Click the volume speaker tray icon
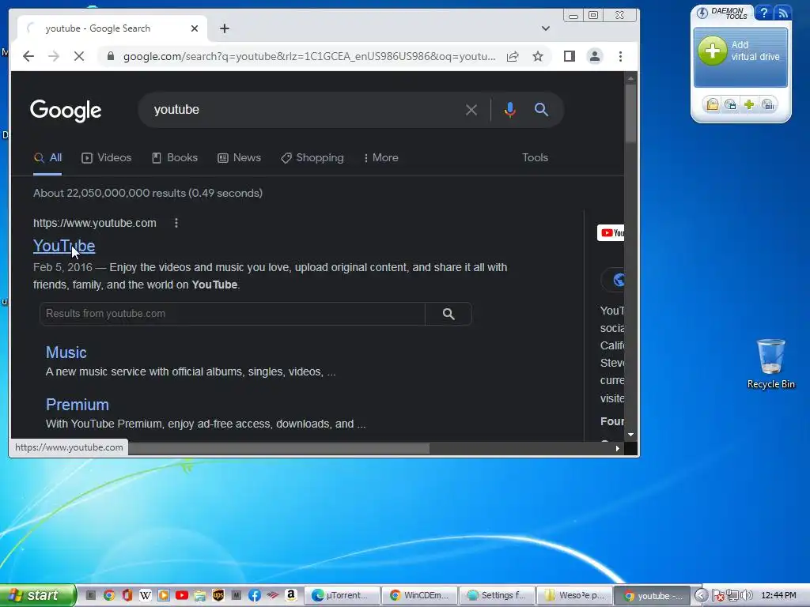Viewport: 810px width, 607px height. coord(747,595)
